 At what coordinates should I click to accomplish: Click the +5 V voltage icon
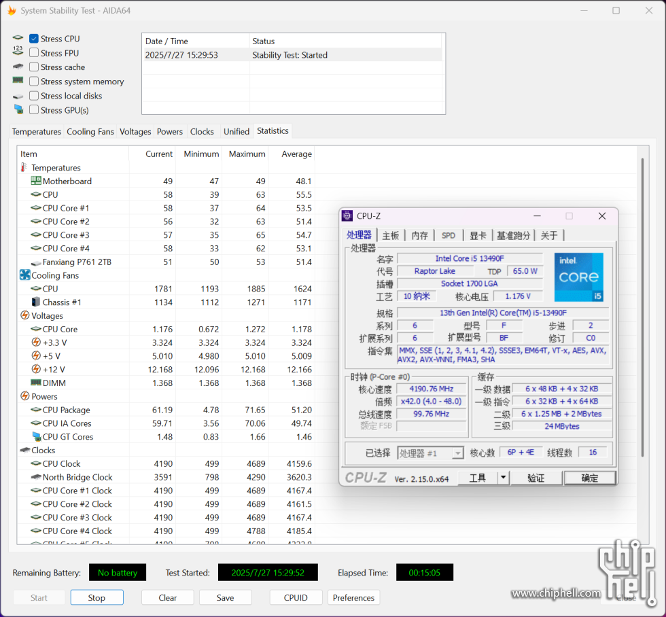(x=36, y=356)
